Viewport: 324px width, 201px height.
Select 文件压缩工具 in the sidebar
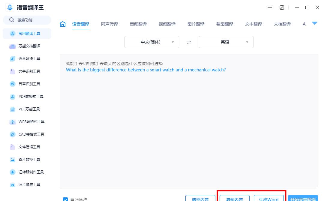pos(27,147)
